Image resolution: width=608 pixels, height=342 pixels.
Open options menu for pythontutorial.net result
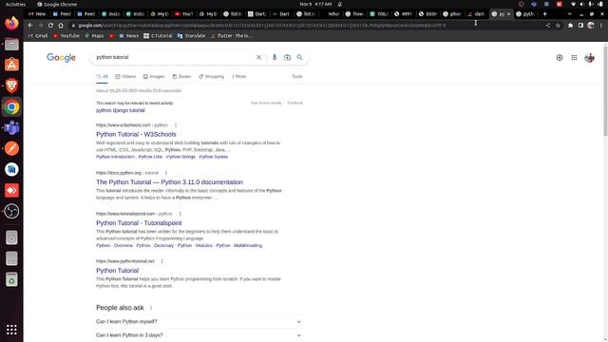click(x=162, y=261)
